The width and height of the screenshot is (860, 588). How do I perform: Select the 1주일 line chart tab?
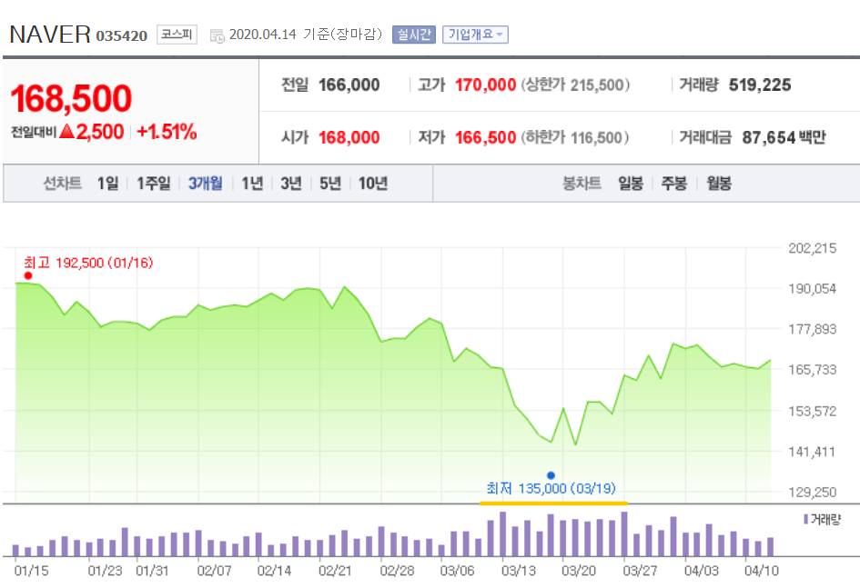[154, 183]
